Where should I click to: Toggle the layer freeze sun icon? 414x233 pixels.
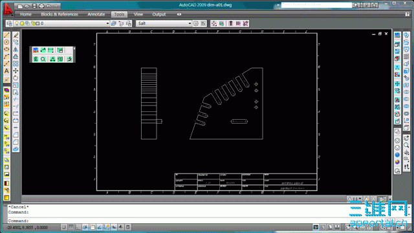coord(22,23)
